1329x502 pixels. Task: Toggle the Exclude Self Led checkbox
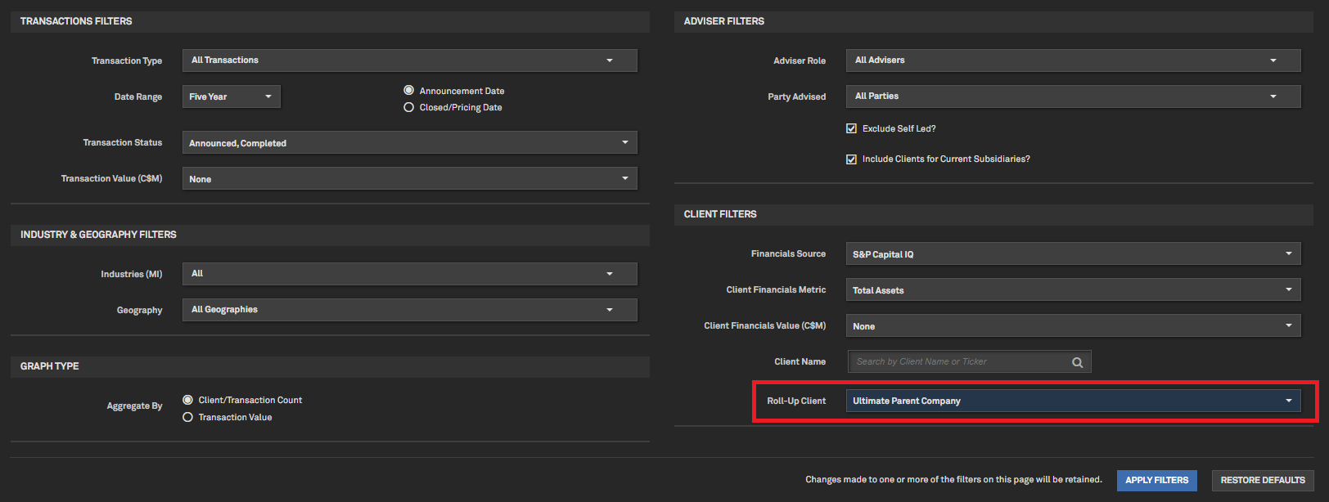click(x=851, y=128)
